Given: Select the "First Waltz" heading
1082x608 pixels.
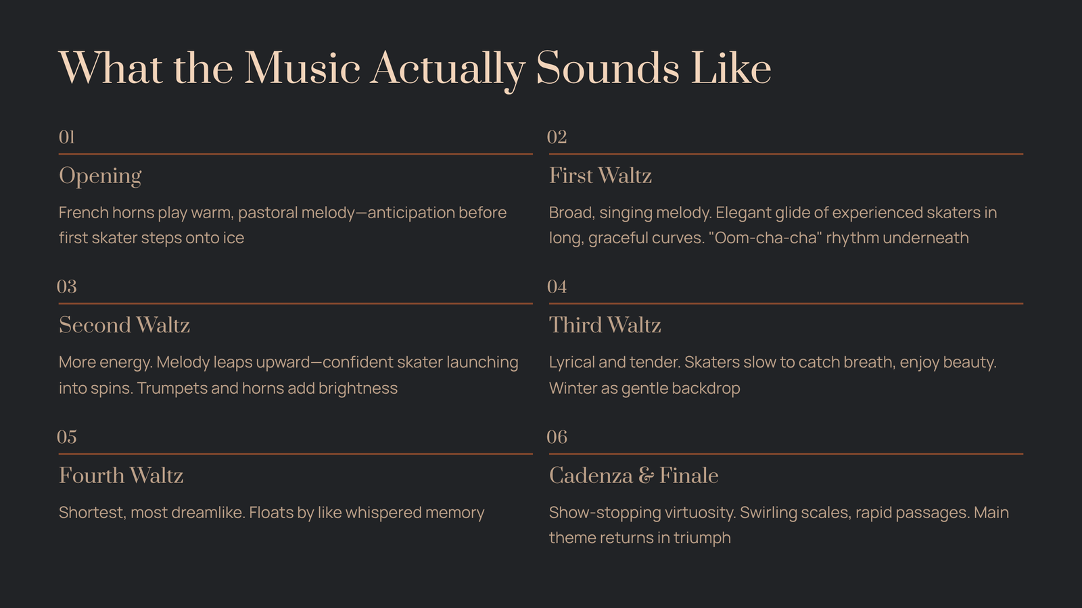Looking at the screenshot, I should (600, 176).
